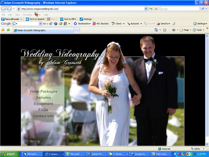Click the Home page icon

tap(156, 30)
